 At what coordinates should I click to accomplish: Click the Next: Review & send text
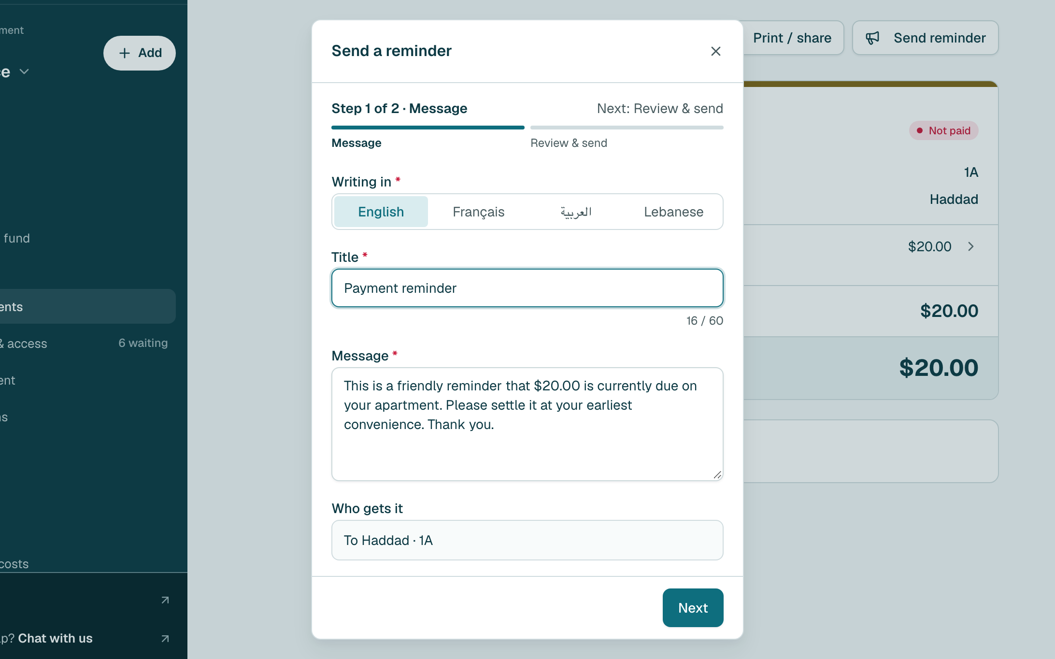pos(660,108)
